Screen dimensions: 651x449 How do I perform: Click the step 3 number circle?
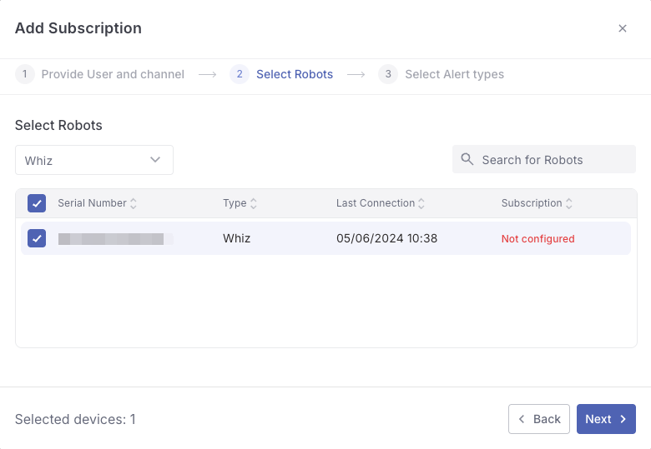tap(388, 74)
